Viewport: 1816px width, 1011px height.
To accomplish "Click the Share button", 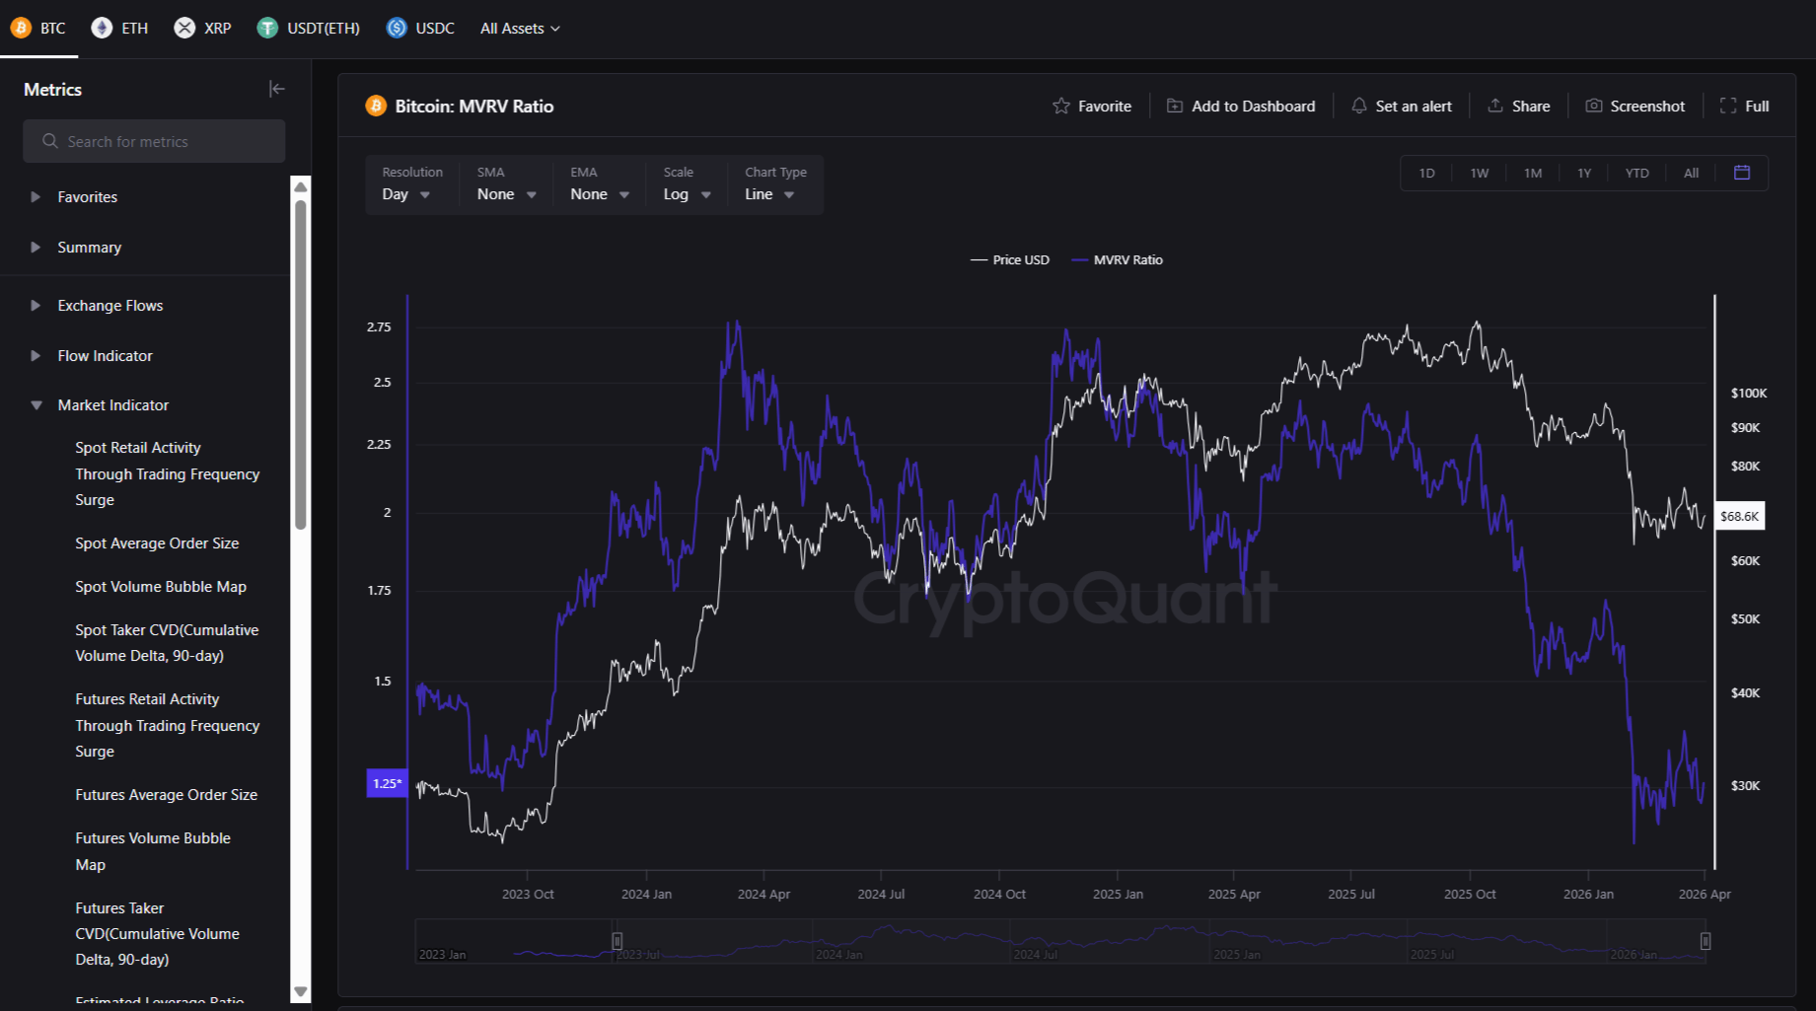I will pyautogui.click(x=1519, y=106).
